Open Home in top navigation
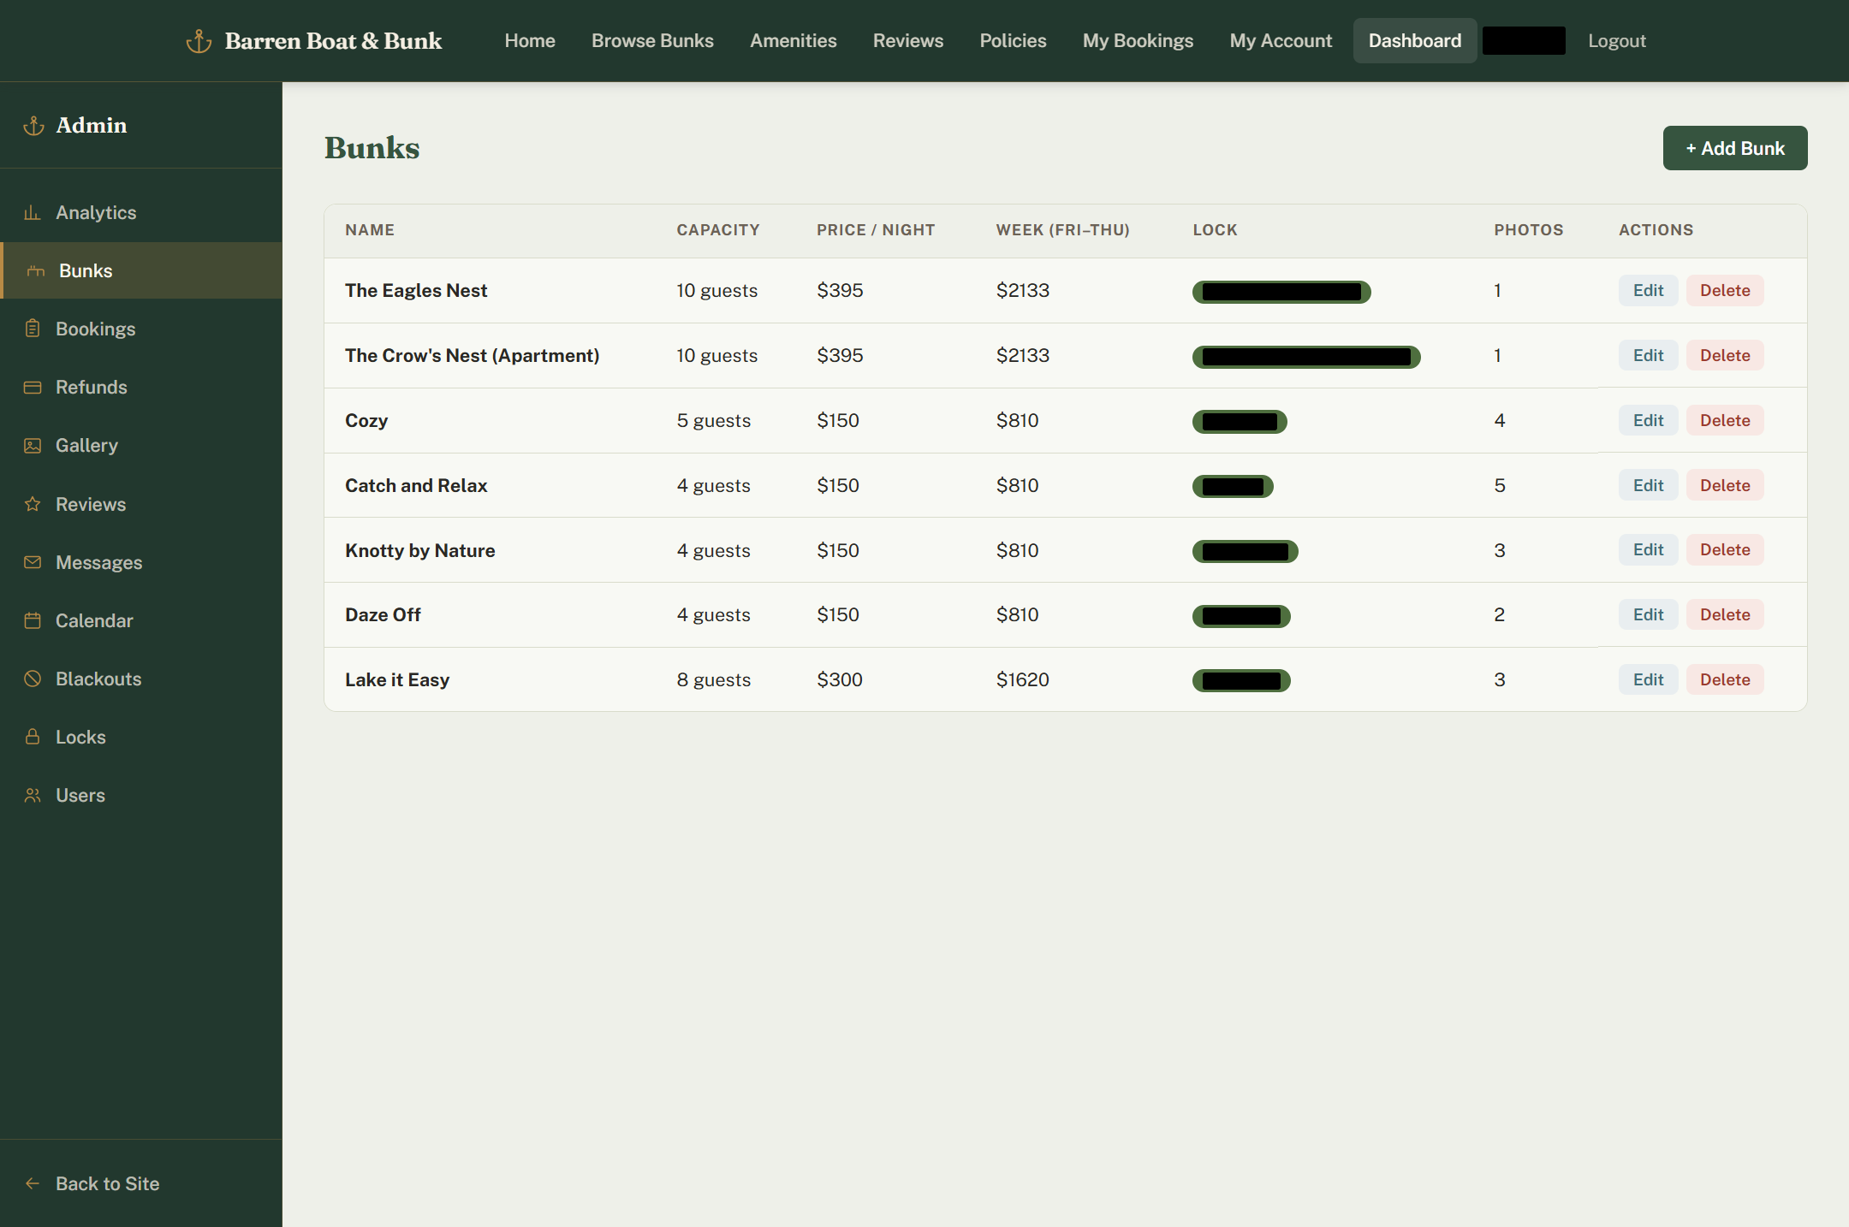1849x1227 pixels. [x=530, y=41]
